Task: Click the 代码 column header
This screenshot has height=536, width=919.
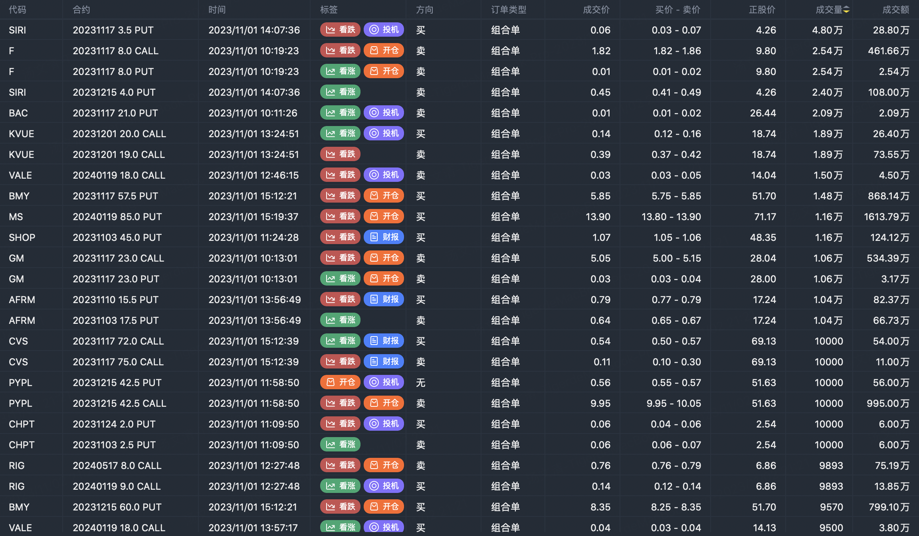Action: point(18,10)
